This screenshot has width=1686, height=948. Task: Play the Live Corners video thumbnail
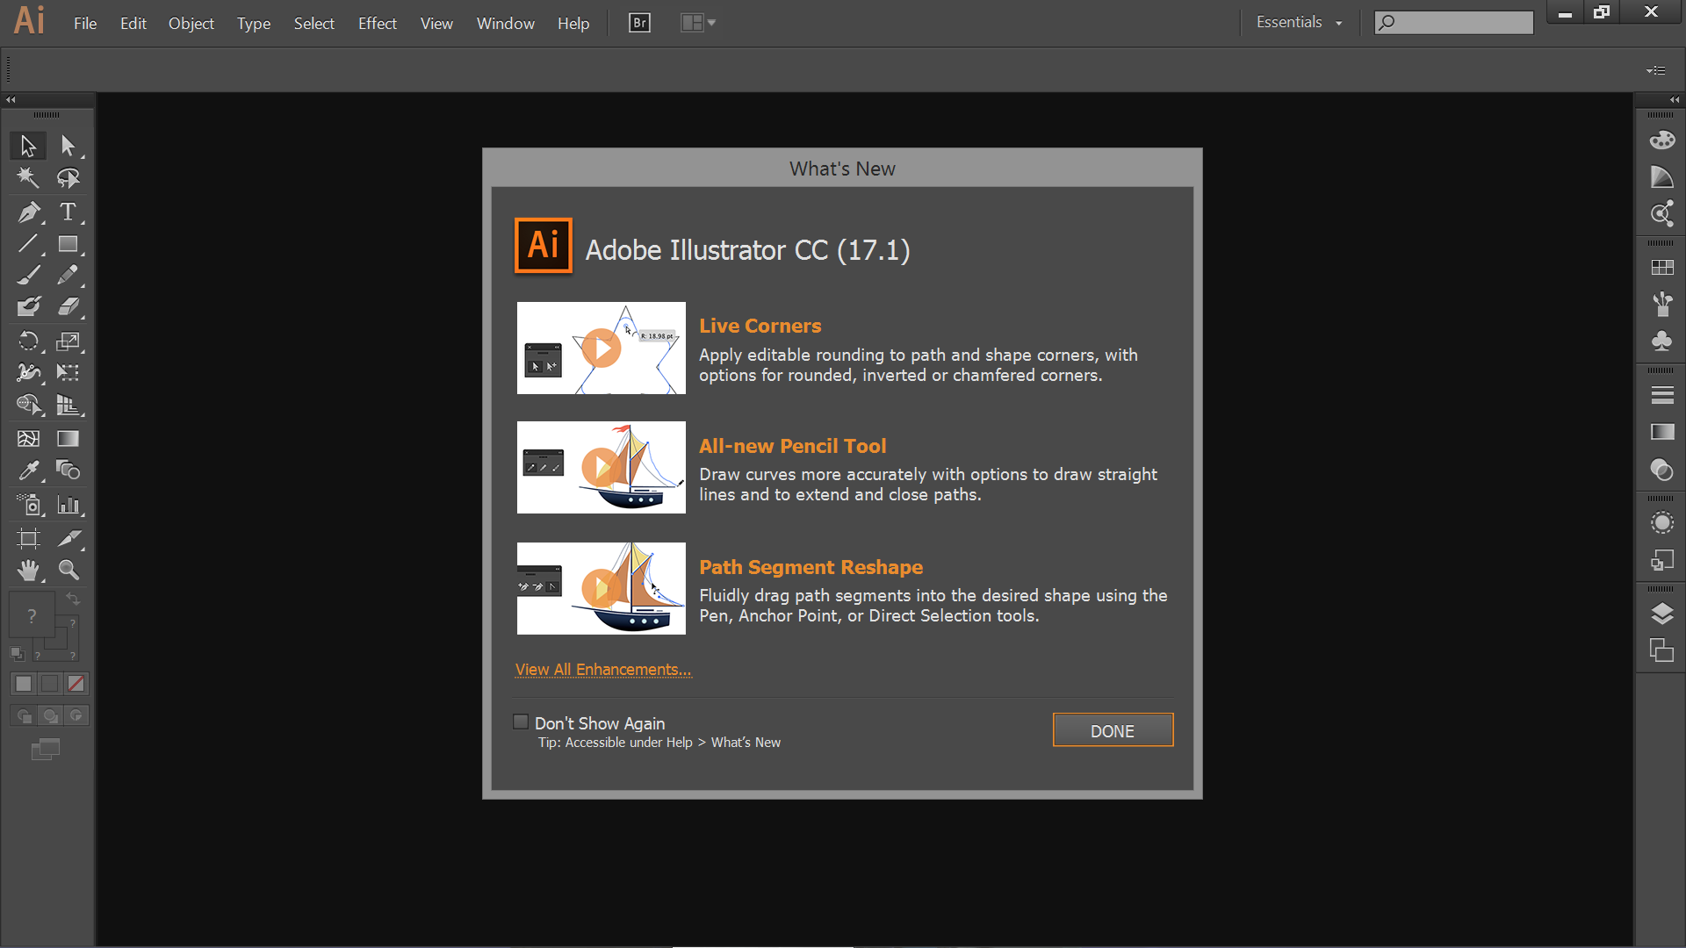tap(602, 348)
